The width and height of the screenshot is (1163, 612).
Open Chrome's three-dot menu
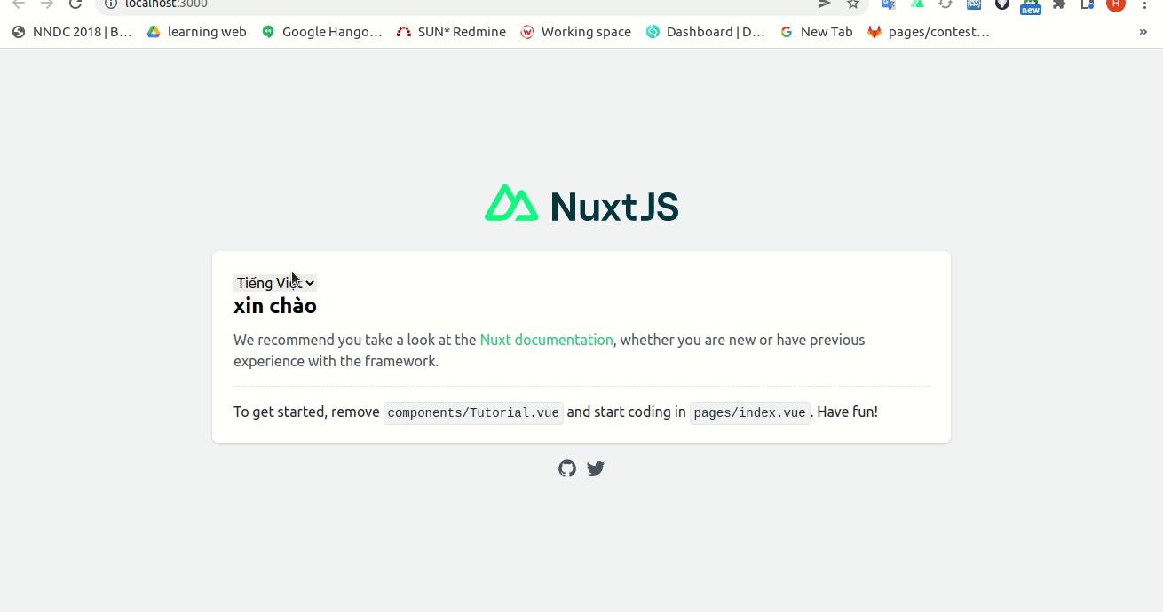tap(1144, 4)
